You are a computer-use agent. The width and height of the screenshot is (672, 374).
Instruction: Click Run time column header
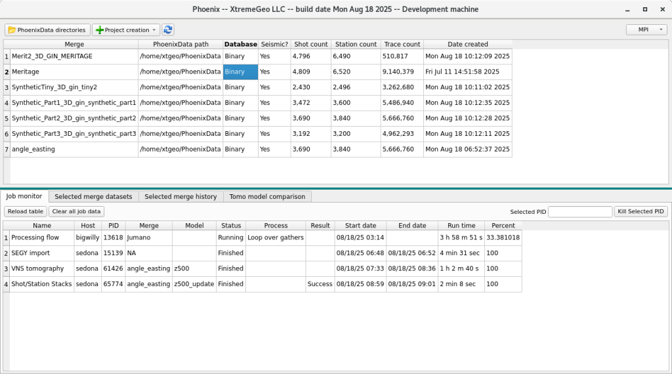pos(461,225)
